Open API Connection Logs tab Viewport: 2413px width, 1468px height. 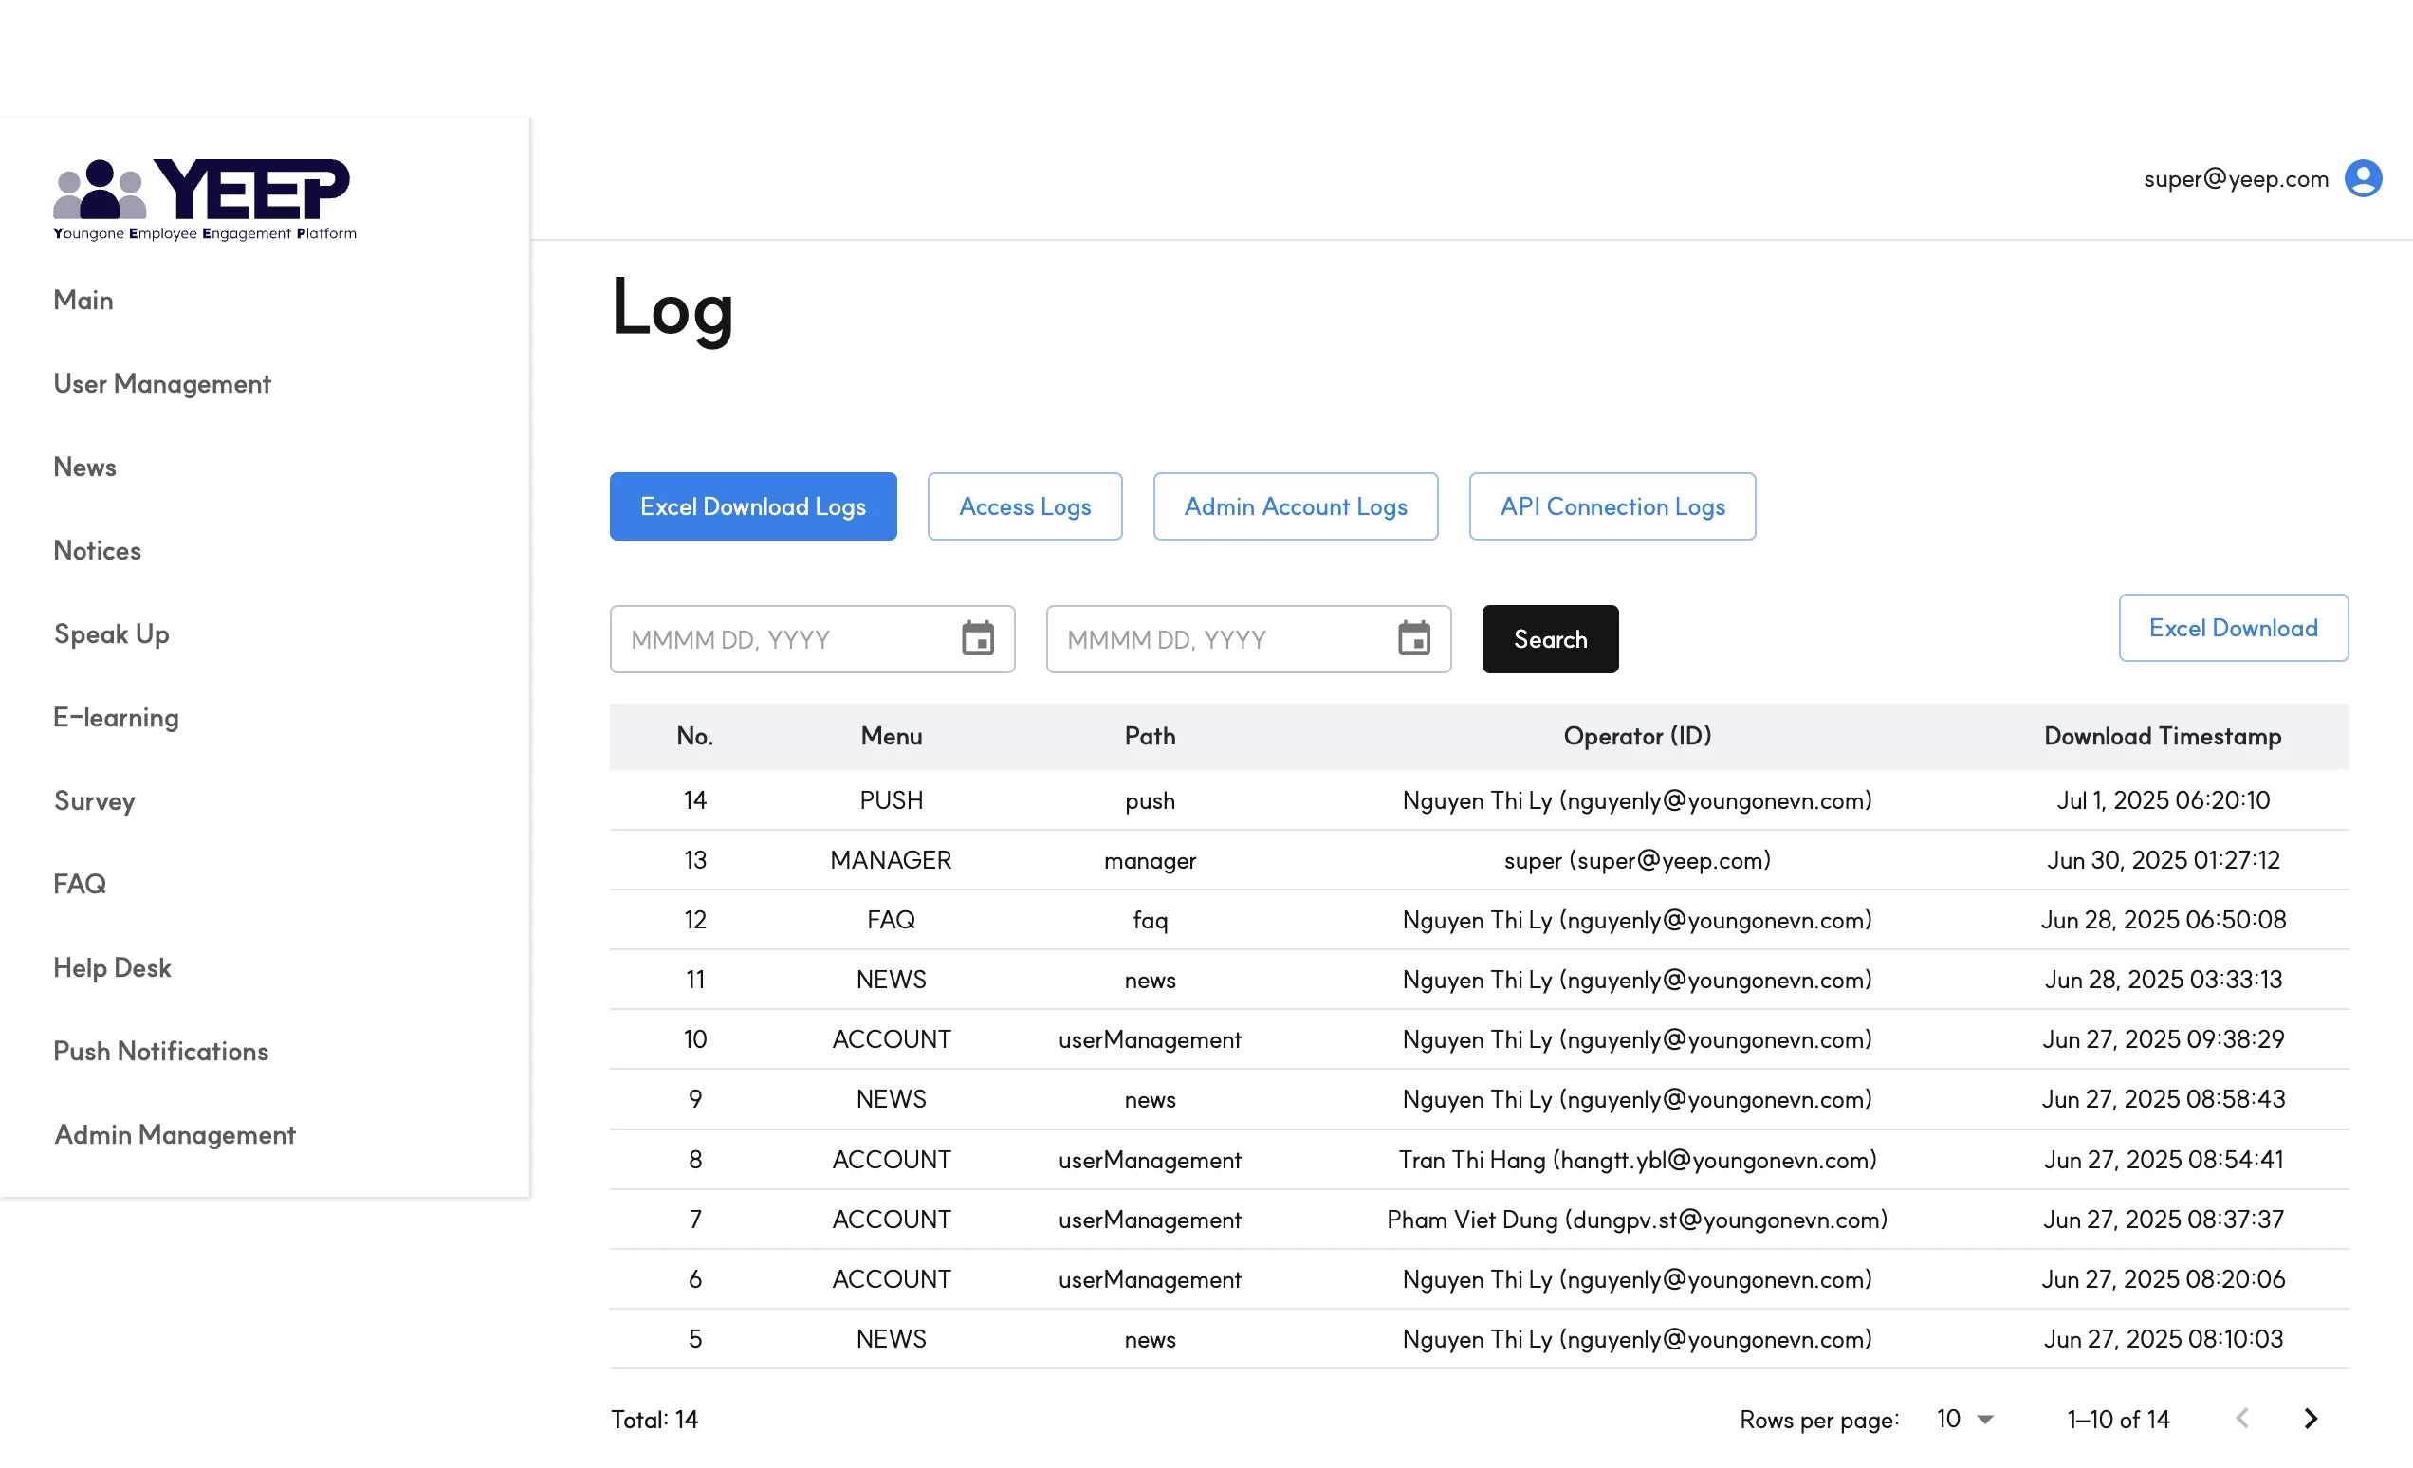tap(1612, 506)
